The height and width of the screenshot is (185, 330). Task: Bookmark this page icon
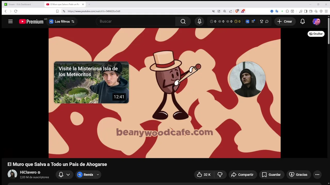57,11
